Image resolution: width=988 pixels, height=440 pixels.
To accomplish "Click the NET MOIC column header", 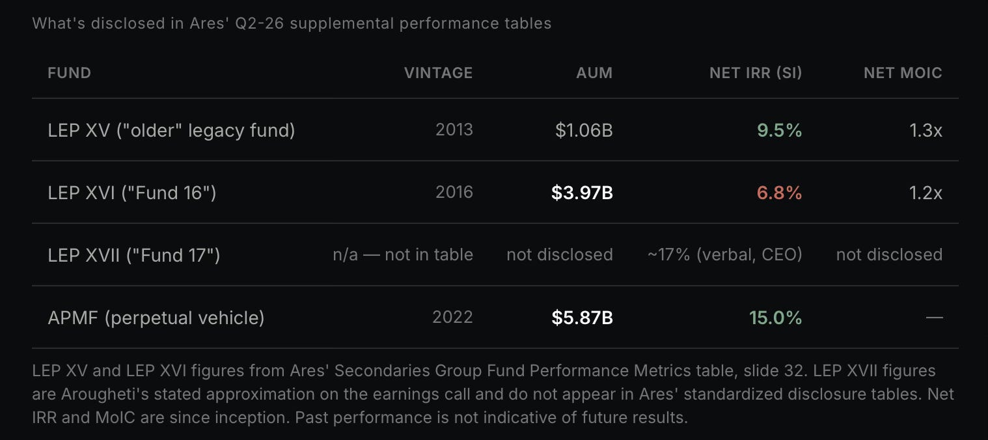I will (903, 73).
